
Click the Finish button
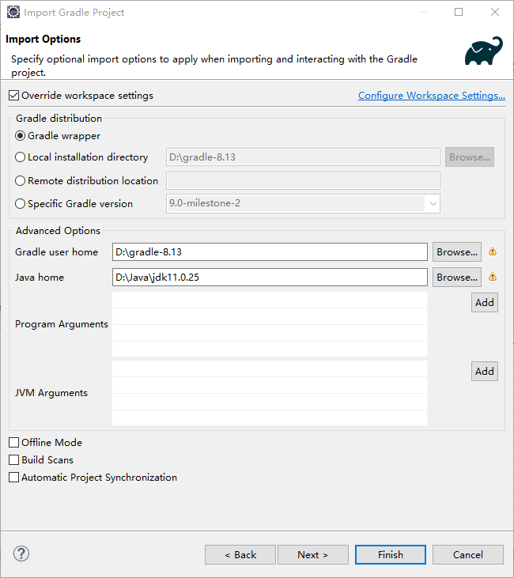click(391, 555)
